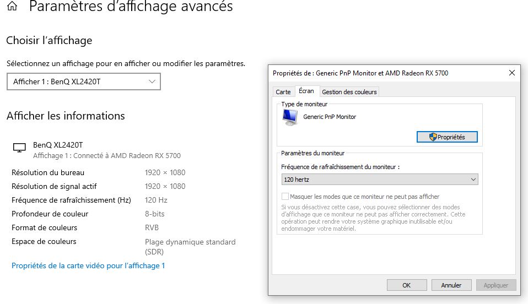The image size is (528, 304).
Task: Open the Gestion des couleurs tab
Action: pos(349,92)
